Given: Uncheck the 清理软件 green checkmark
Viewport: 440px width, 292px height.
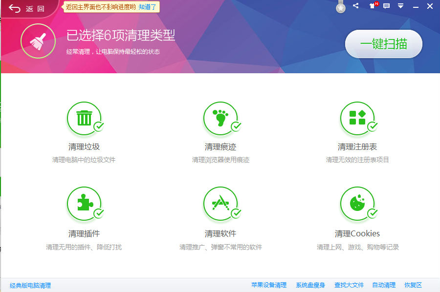Looking at the screenshot, I should (236, 213).
